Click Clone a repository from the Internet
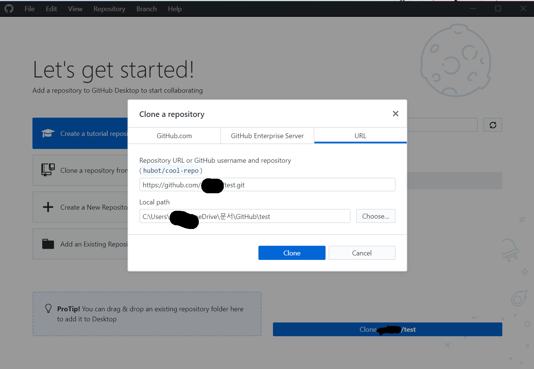The width and height of the screenshot is (534, 369). tap(80, 170)
